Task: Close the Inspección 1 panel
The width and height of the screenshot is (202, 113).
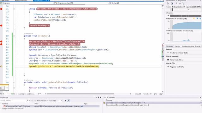Action: point(101,98)
